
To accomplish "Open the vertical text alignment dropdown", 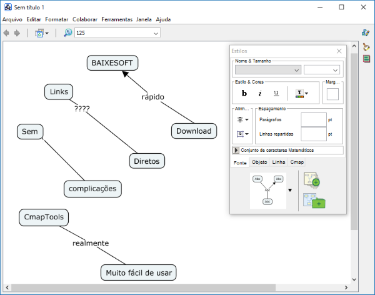I will click(242, 134).
